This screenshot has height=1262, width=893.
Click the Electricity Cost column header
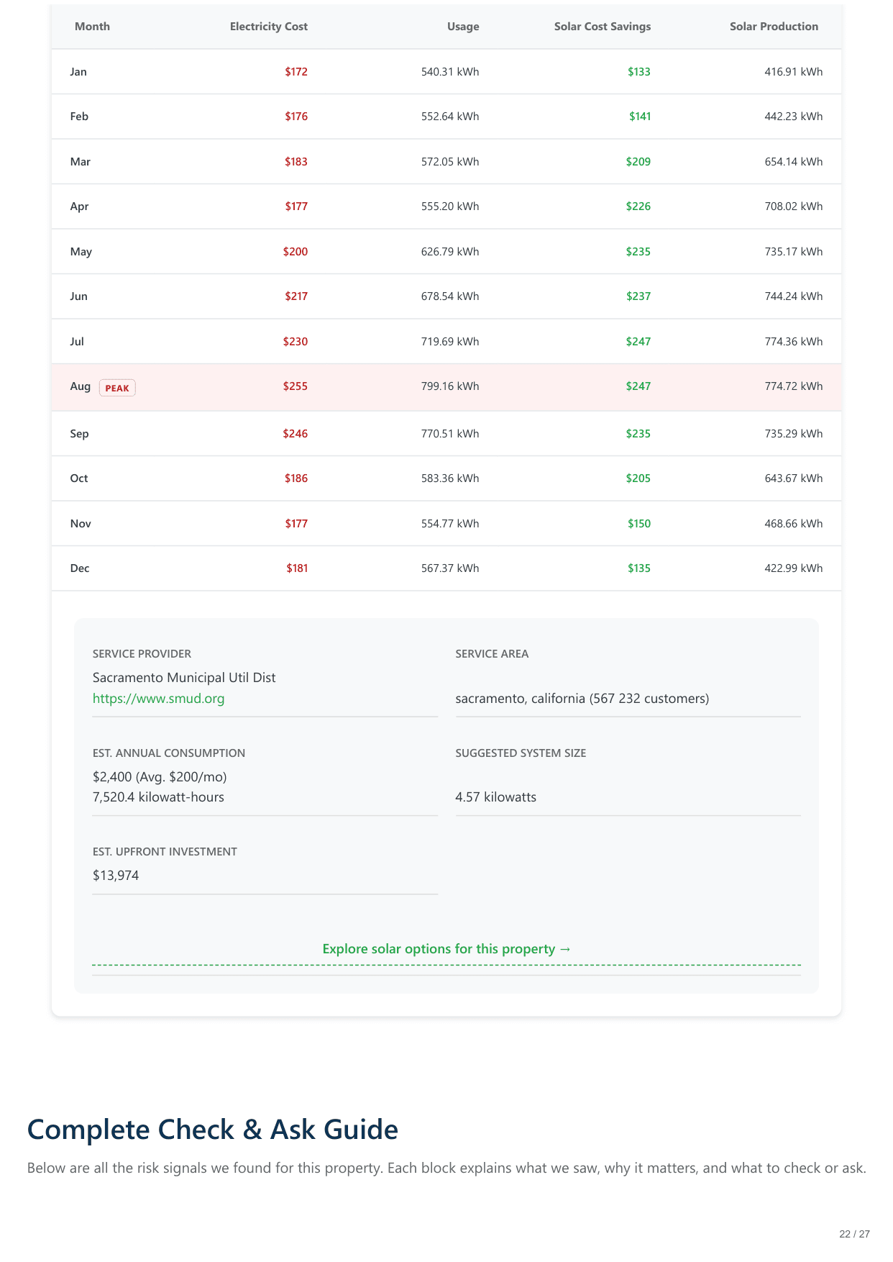268,27
